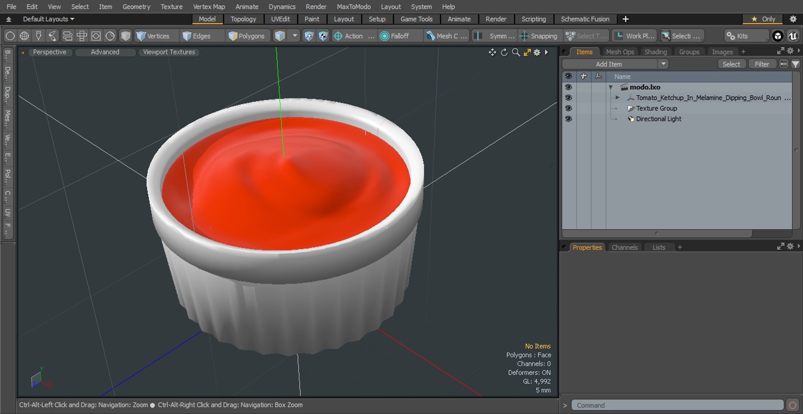Click the viewport zoom magnifier icon
This screenshot has width=803, height=414.
click(x=516, y=52)
